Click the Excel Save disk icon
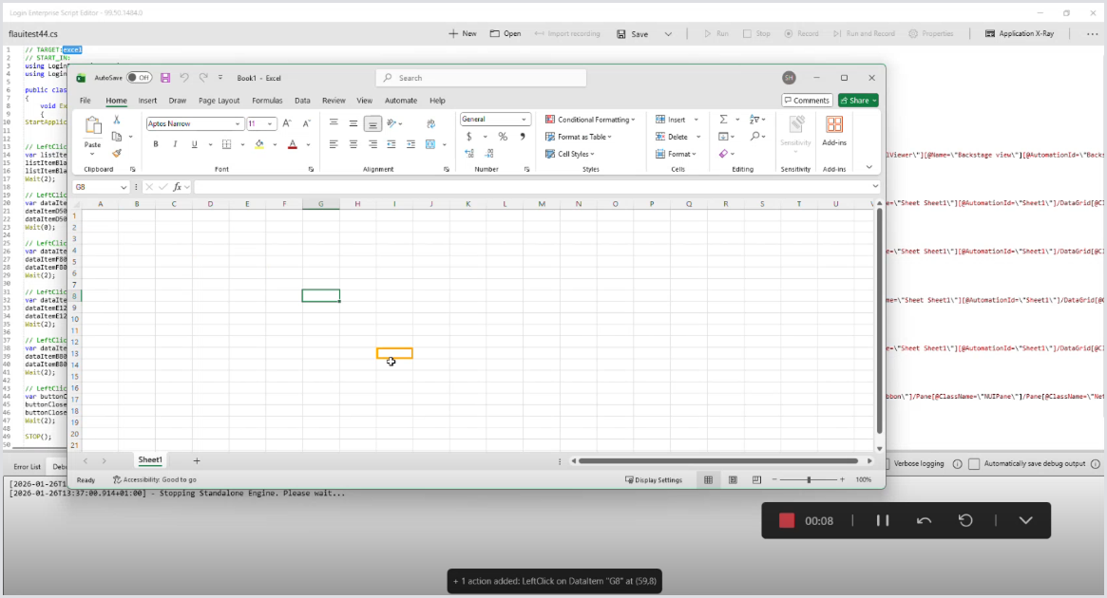The image size is (1107, 598). coord(165,78)
